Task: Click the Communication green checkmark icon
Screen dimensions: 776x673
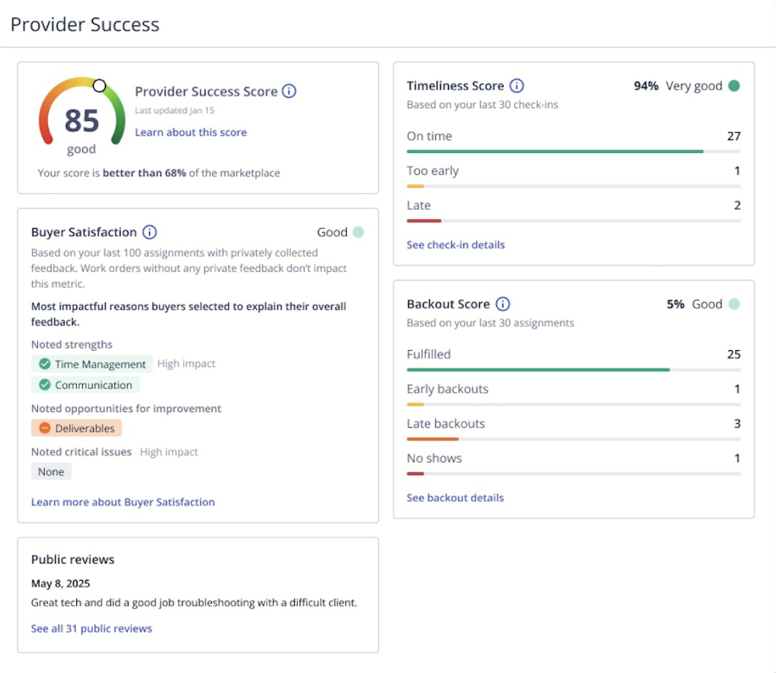Action: pyautogui.click(x=45, y=385)
